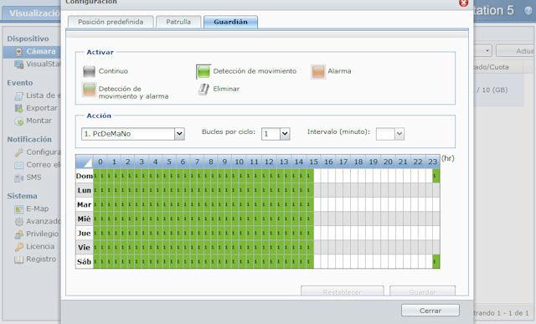
Task: Close the Configuración dialog with red X
Action: 463,3
